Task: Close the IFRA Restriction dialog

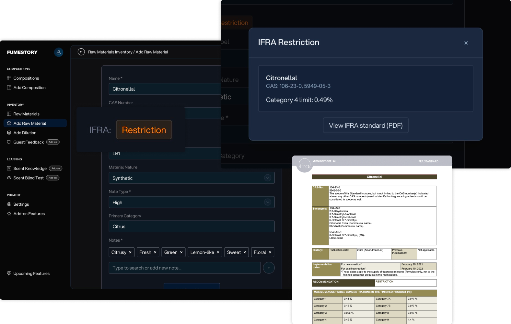Action: coord(466,43)
